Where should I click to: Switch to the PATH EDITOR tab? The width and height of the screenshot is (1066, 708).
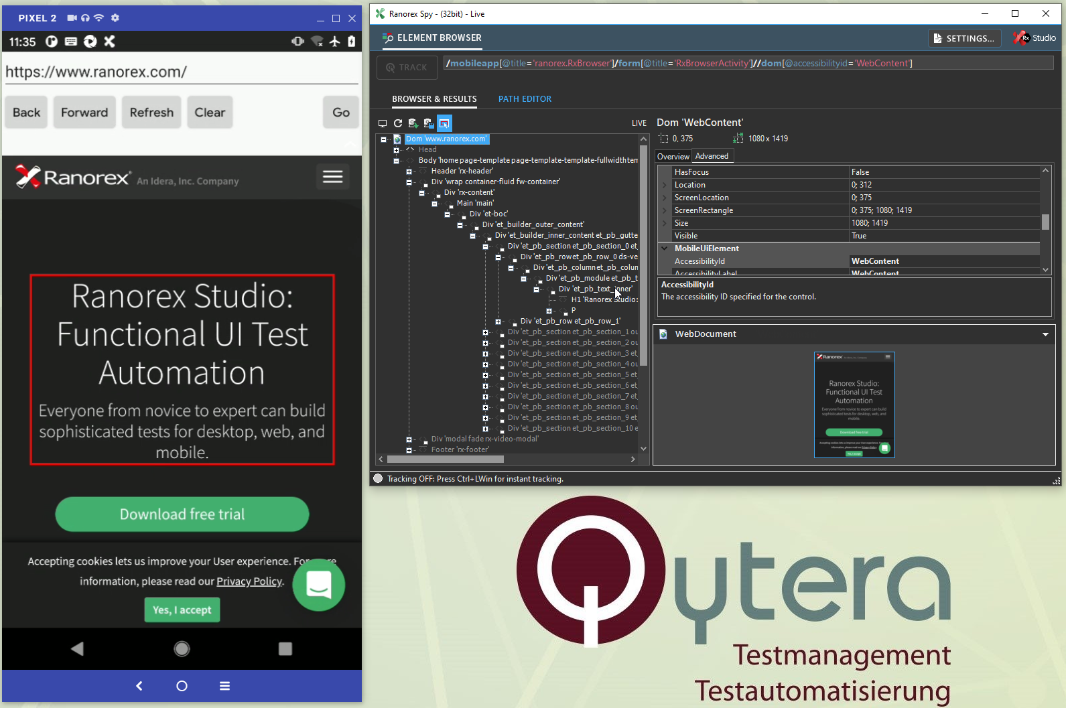(525, 99)
